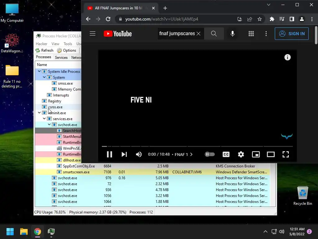The image size is (318, 239).
Task: Select the SppExtComObj.Exe process row
Action: coord(152,166)
